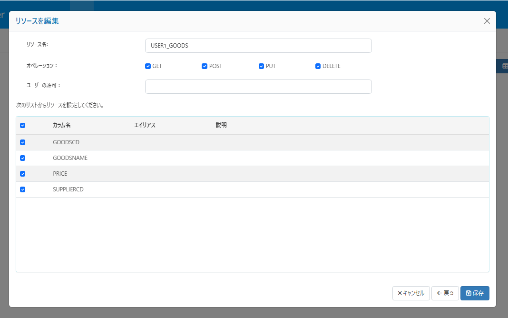Close the リソースを編集 dialog with X
The width and height of the screenshot is (508, 318).
point(487,21)
